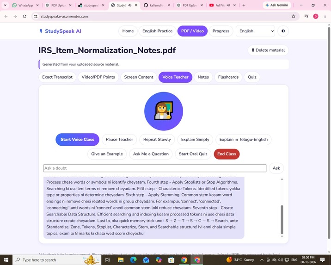Image resolution: width=331 pixels, height=265 pixels.
Task: Close the WhatsApp tab
Action: pos(37,5)
